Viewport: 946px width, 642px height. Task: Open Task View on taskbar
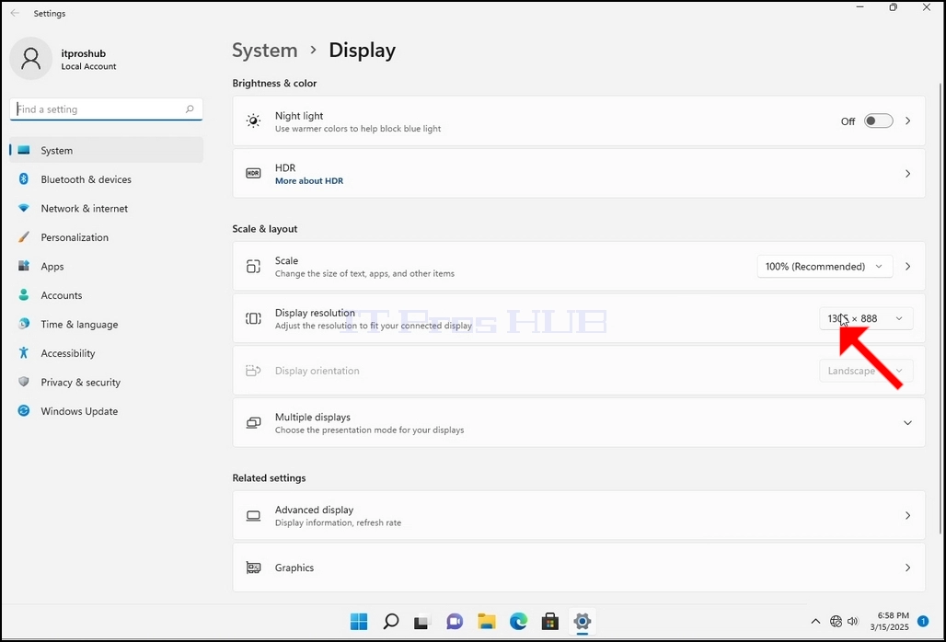click(422, 621)
